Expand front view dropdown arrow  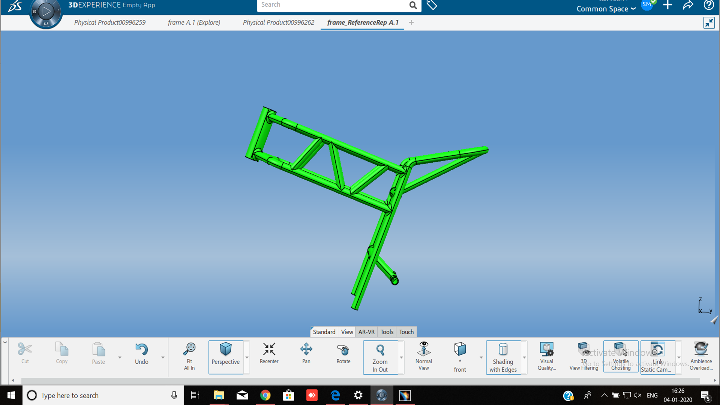pos(481,357)
